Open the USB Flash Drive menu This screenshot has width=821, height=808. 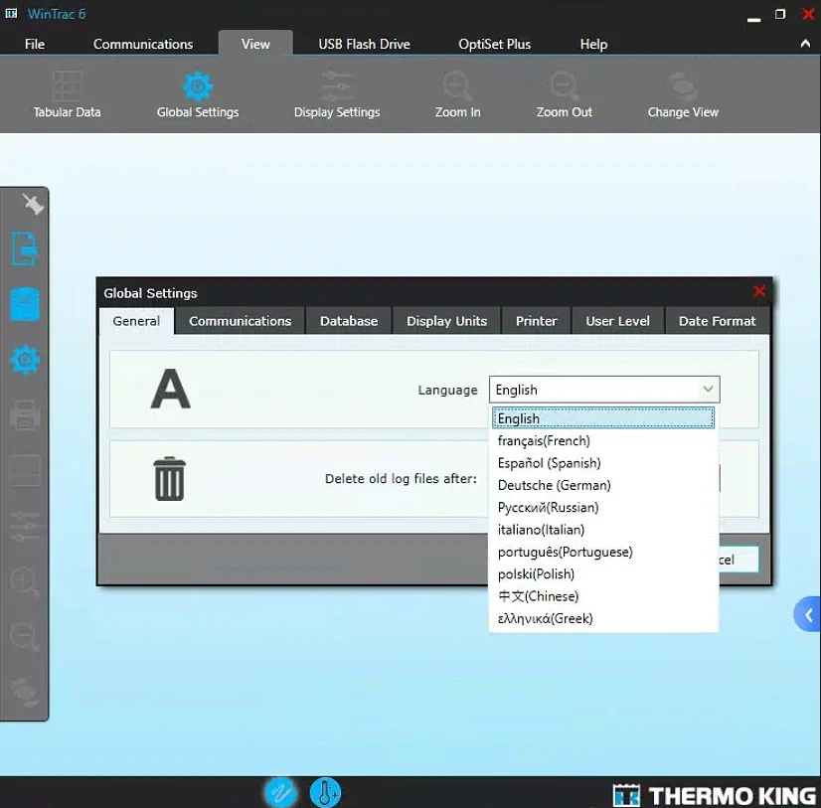(x=364, y=44)
